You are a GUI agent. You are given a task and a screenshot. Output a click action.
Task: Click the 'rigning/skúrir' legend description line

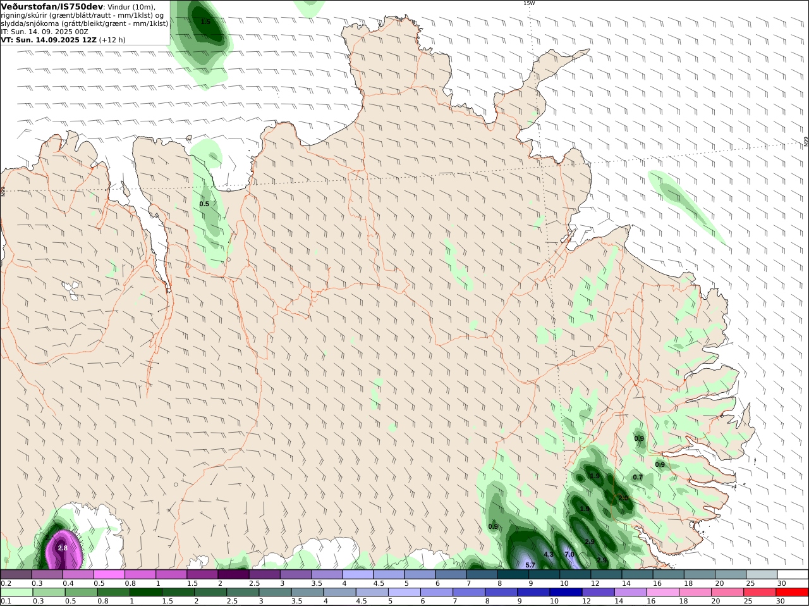coord(83,15)
